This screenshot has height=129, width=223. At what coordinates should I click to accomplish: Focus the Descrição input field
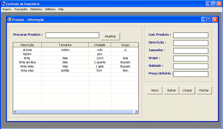tap(191, 43)
